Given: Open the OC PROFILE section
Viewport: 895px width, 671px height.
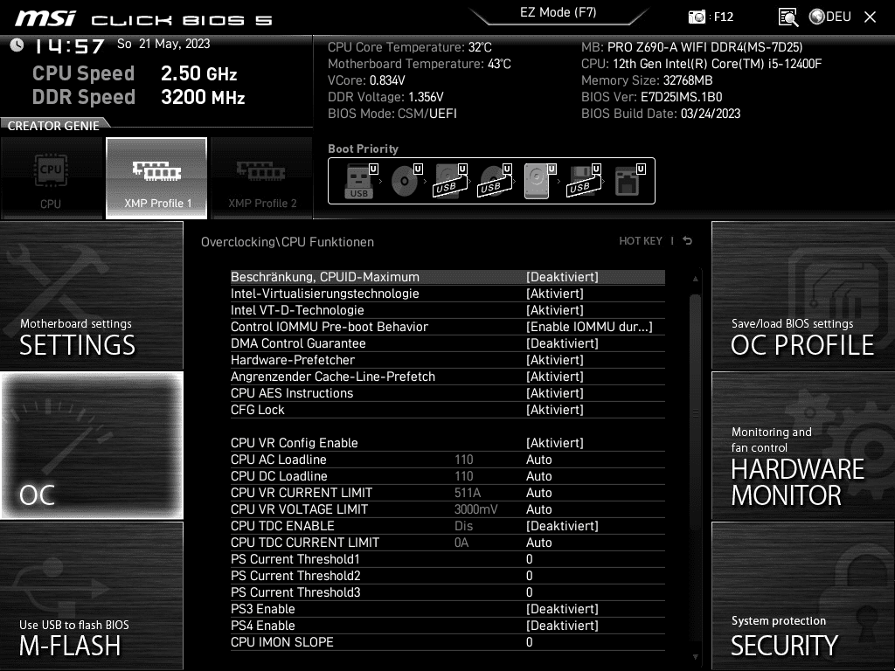Looking at the screenshot, I should point(803,295).
